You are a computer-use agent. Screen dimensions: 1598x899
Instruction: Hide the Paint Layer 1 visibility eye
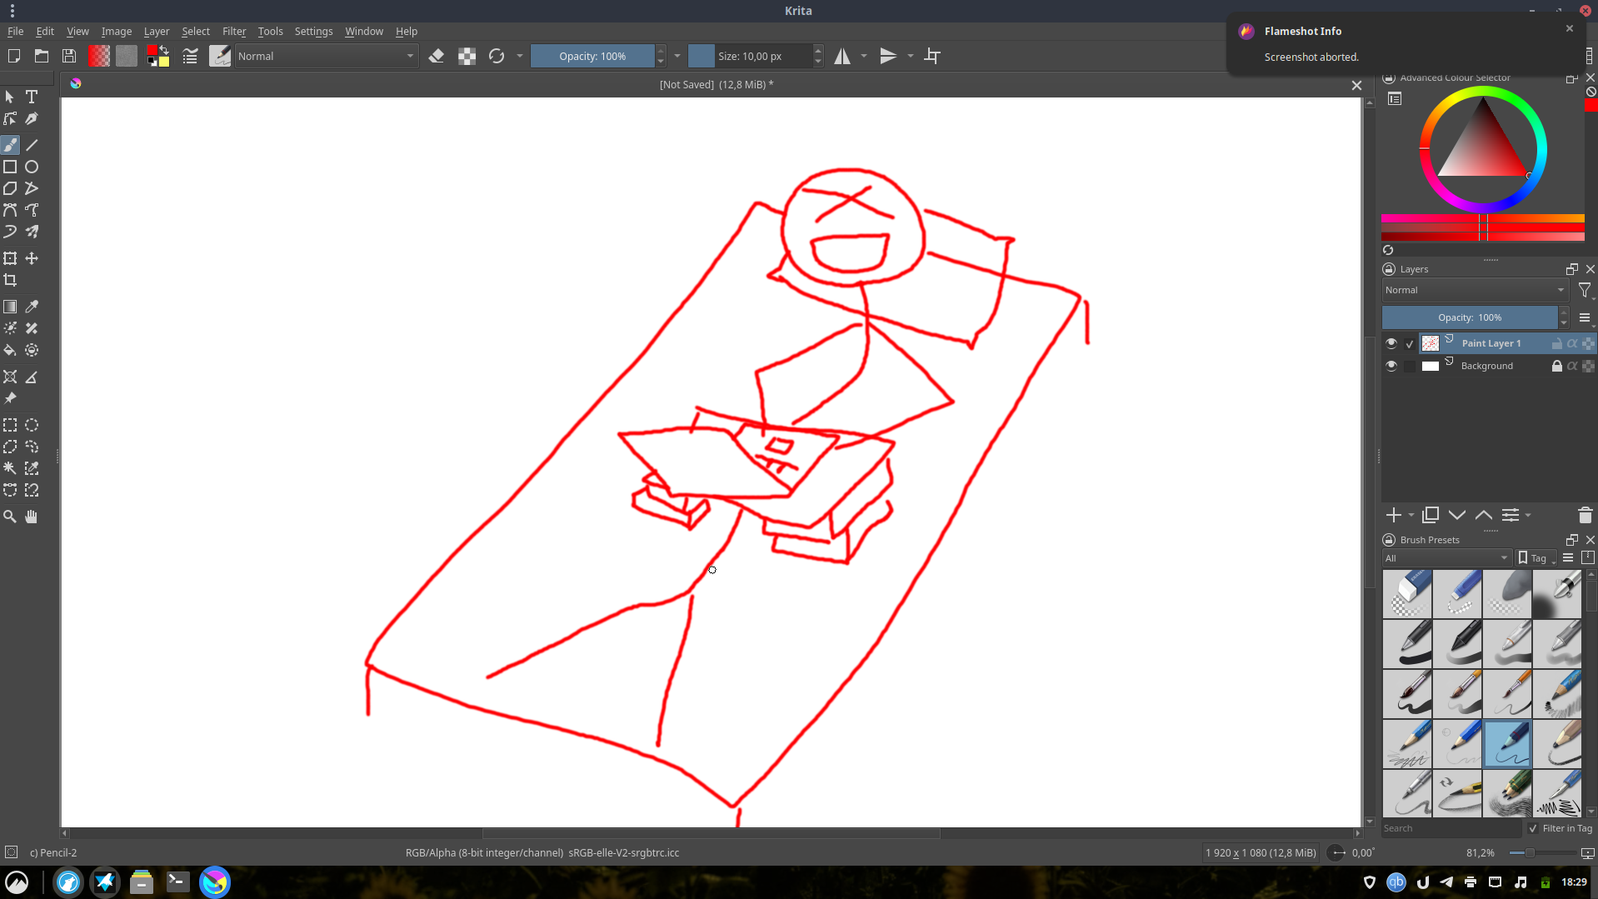point(1391,343)
